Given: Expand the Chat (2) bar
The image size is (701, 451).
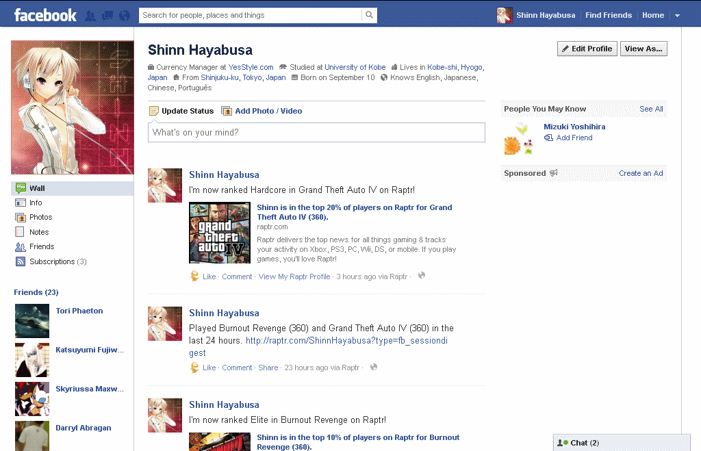Looking at the screenshot, I should tap(622, 443).
